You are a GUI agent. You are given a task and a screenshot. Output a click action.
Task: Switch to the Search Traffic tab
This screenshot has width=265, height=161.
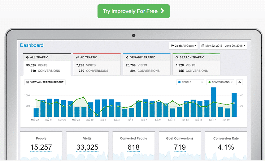coord(196,65)
